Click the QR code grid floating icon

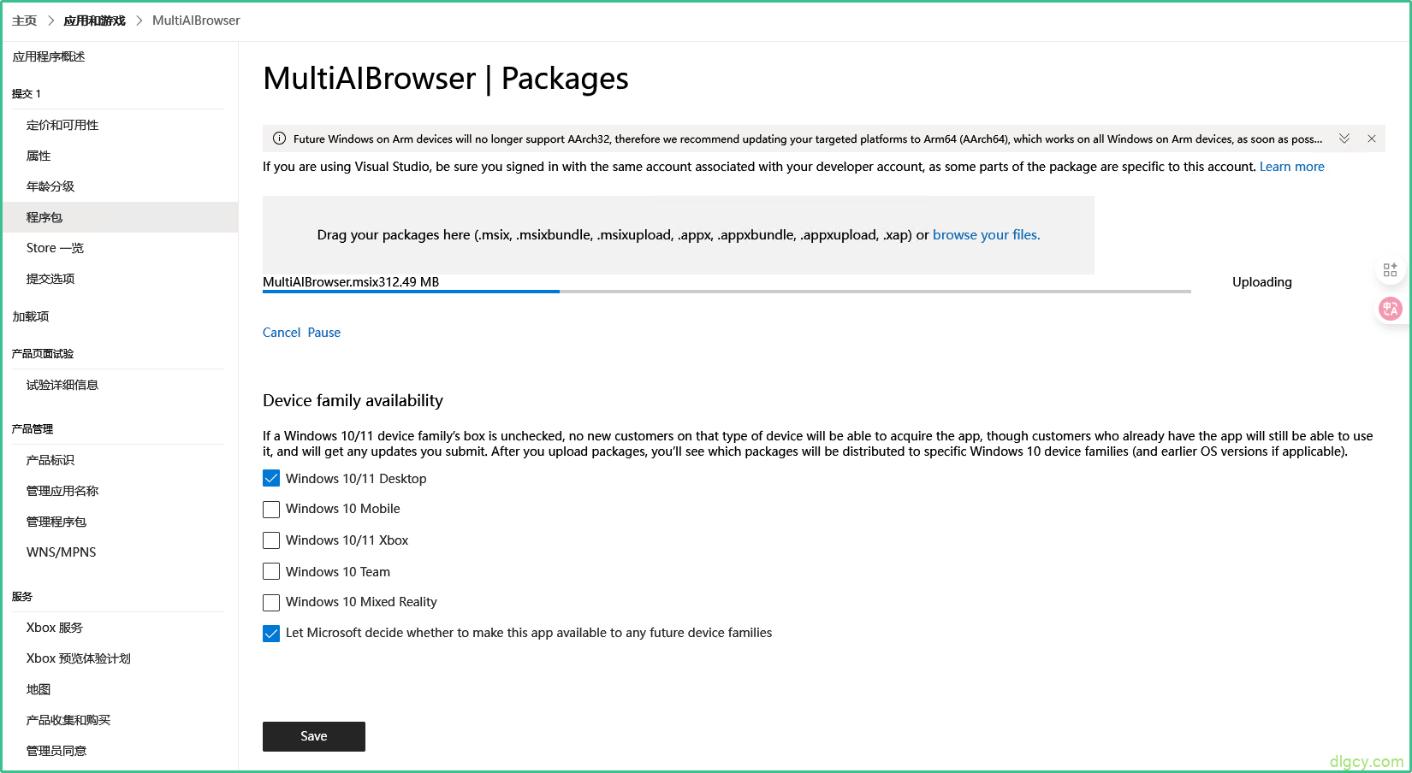[1390, 270]
